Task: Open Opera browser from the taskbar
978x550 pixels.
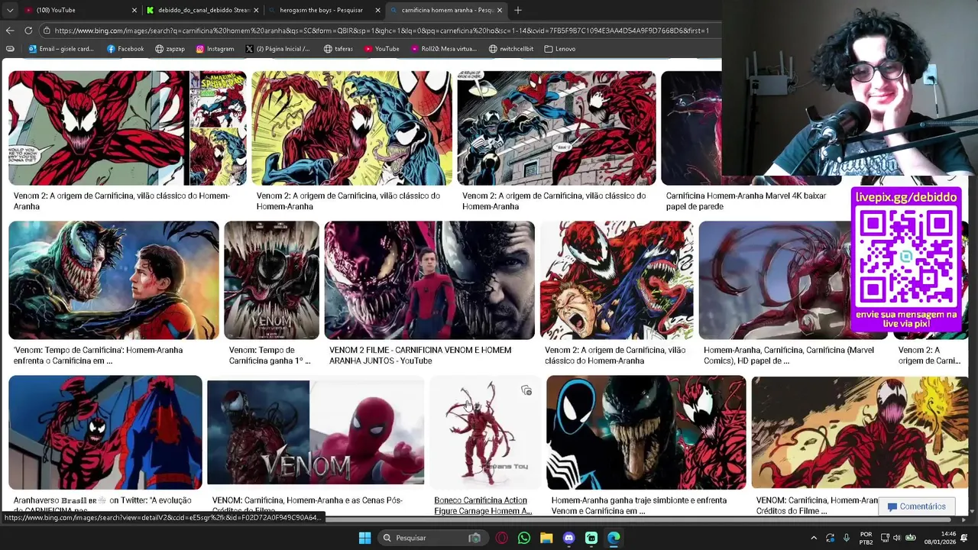Action: (502, 538)
